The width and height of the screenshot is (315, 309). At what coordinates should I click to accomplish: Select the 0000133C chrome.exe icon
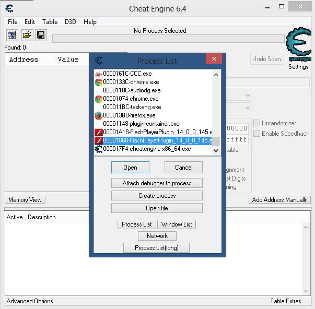[98, 82]
